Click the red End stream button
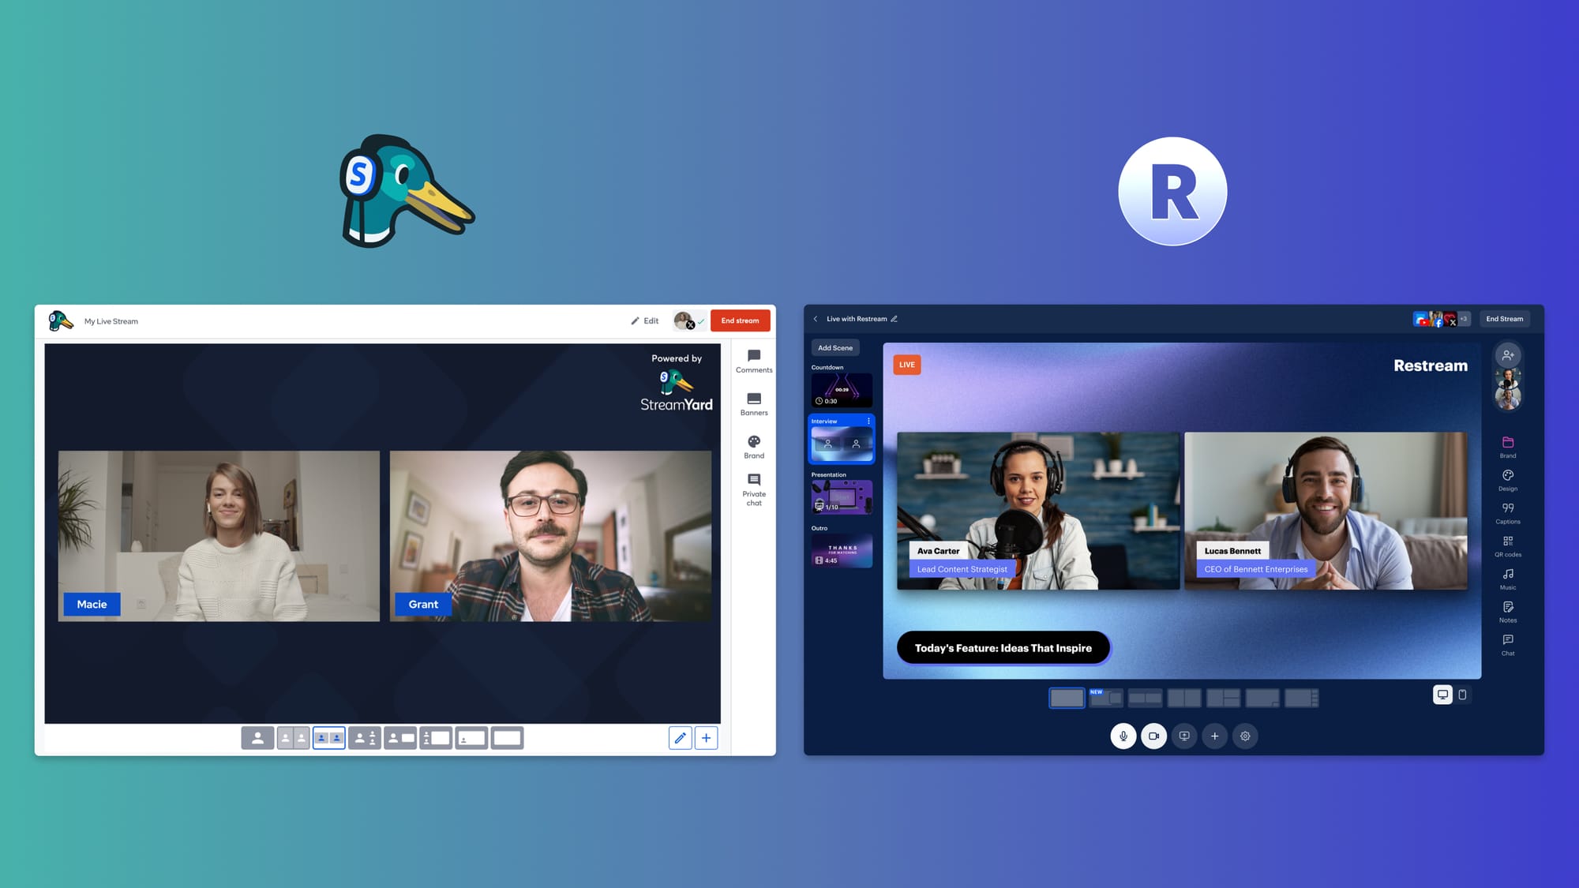Image resolution: width=1579 pixels, height=888 pixels. coord(740,320)
